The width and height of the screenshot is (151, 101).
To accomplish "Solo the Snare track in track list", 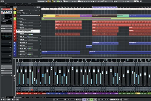I will [x=19, y=24].
